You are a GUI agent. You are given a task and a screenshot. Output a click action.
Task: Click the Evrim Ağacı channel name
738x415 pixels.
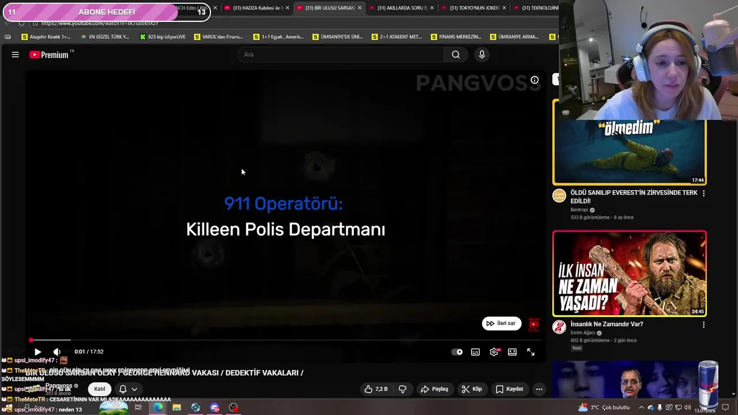[582, 333]
